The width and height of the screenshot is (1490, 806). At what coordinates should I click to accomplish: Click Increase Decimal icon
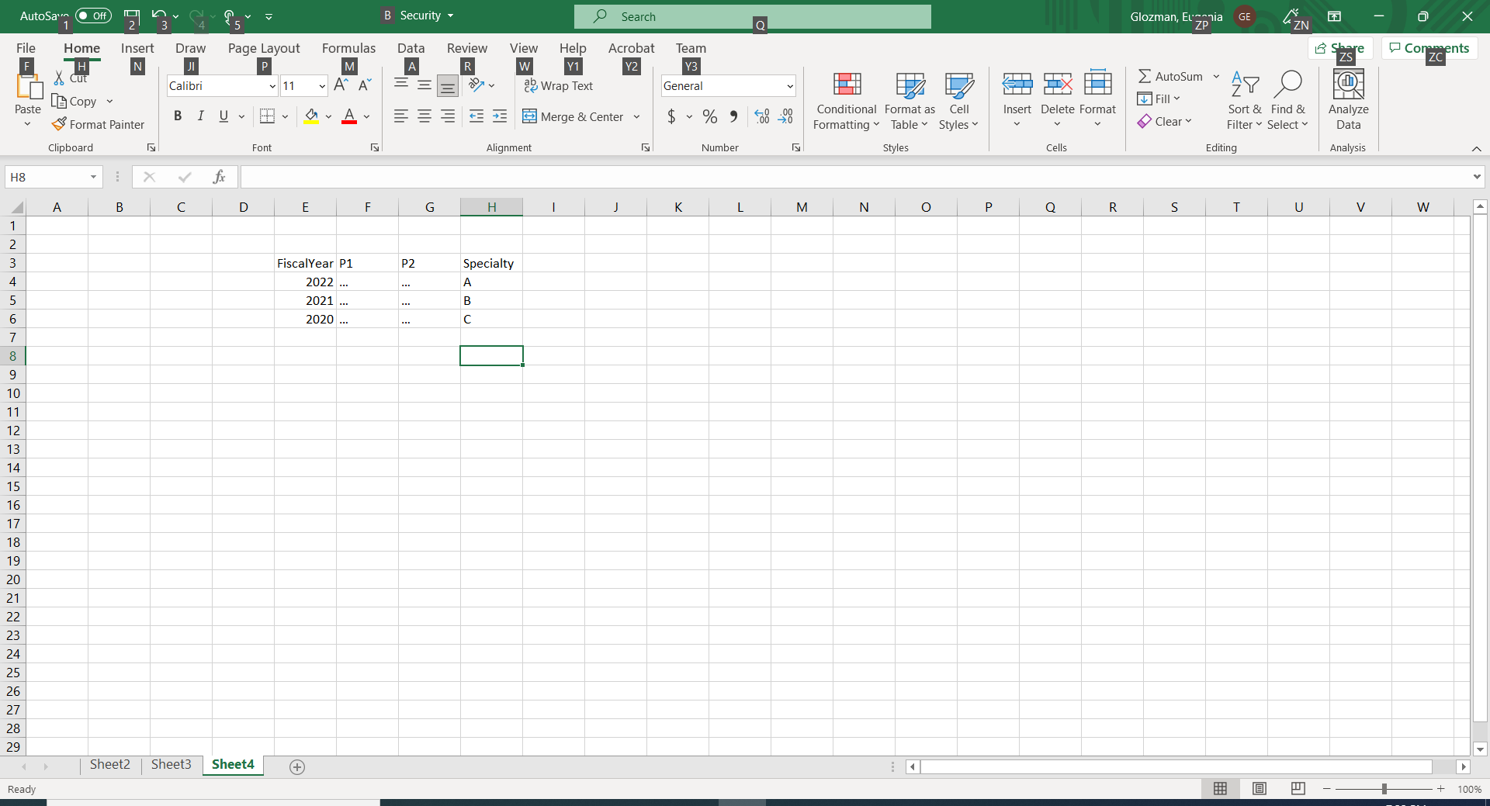pyautogui.click(x=761, y=116)
